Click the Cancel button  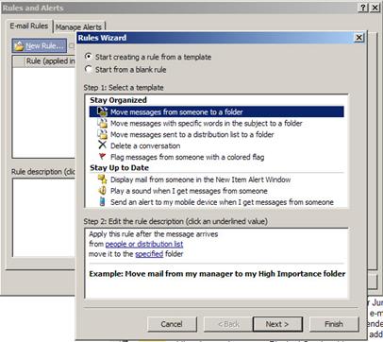coord(172,324)
